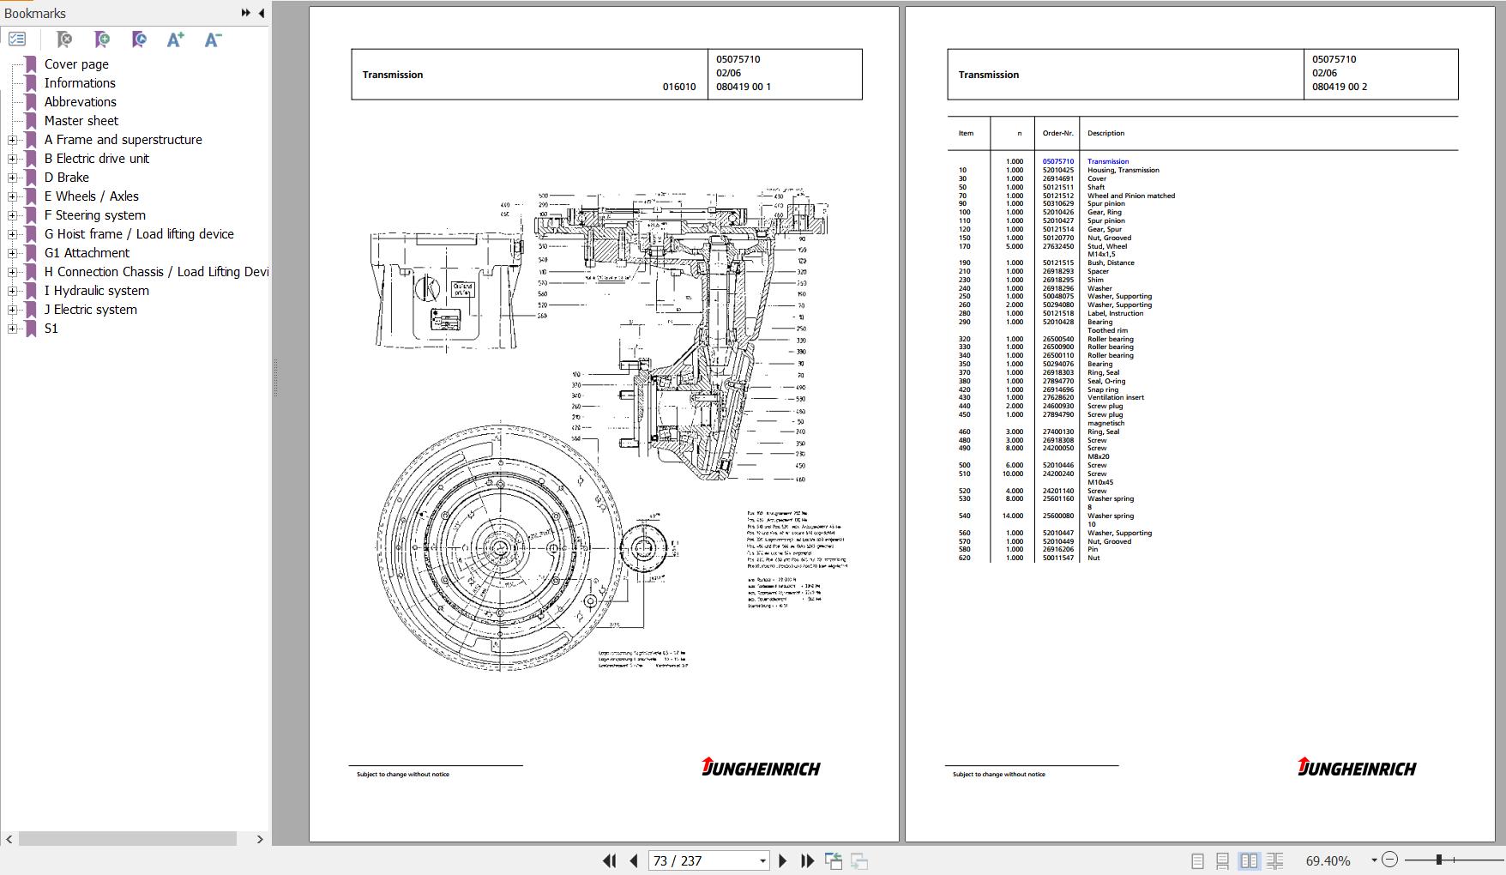Click the Bookmarks panel title
Viewport: 1506px width, 875px height.
tap(35, 13)
